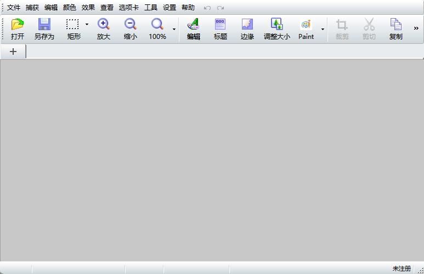The width and height of the screenshot is (424, 274).
Task: Open the 颜色 color menu
Action: 70,8
